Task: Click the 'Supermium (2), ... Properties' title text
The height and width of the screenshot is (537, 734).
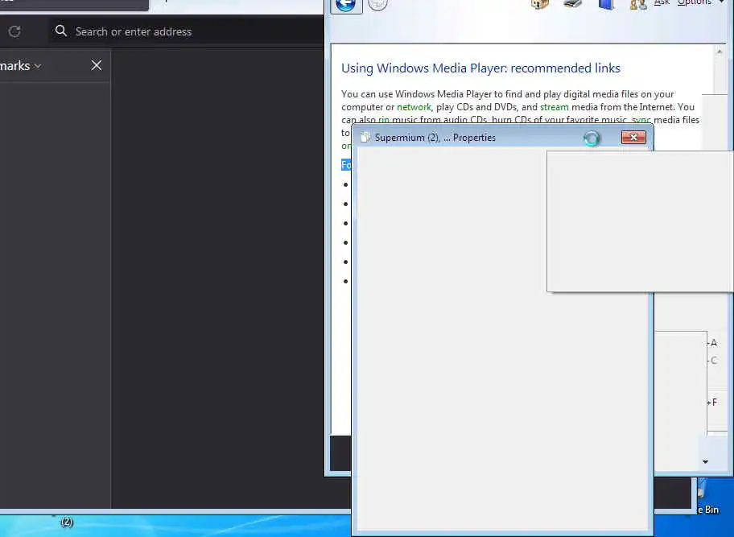Action: 435,138
